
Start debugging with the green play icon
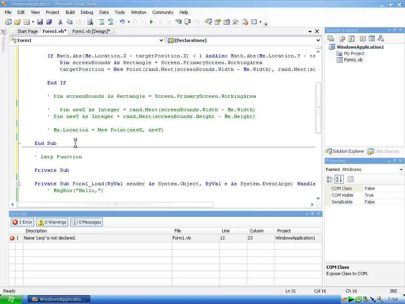[151, 22]
